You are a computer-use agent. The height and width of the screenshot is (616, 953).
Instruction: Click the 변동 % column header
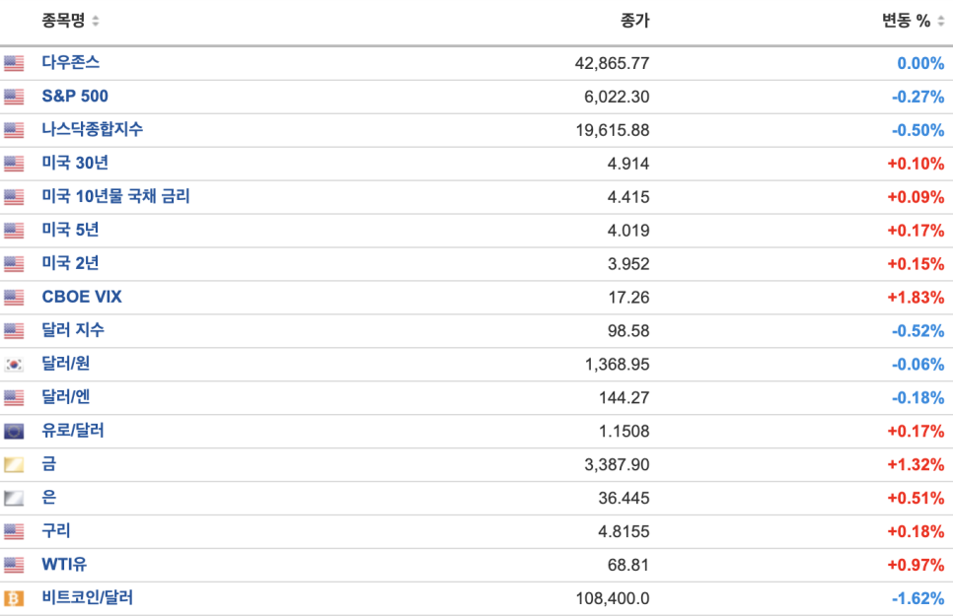(x=907, y=21)
